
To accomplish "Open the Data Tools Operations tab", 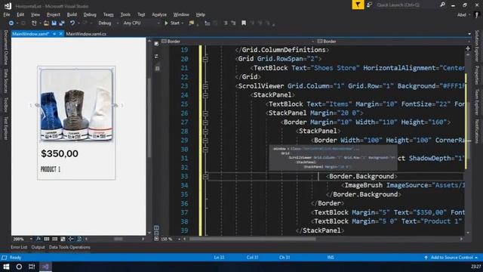I will click(69, 247).
